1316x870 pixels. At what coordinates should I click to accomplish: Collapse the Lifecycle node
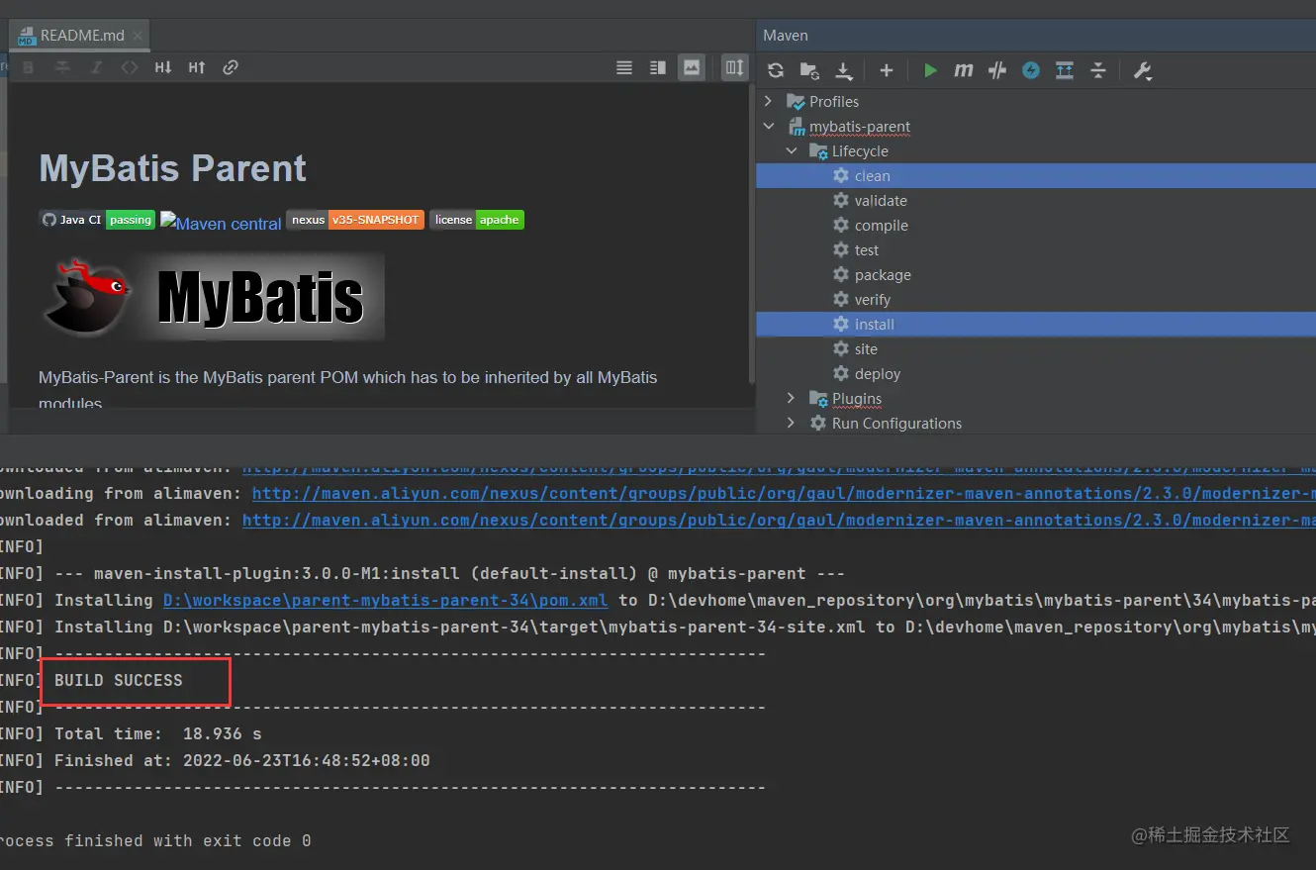(x=792, y=150)
